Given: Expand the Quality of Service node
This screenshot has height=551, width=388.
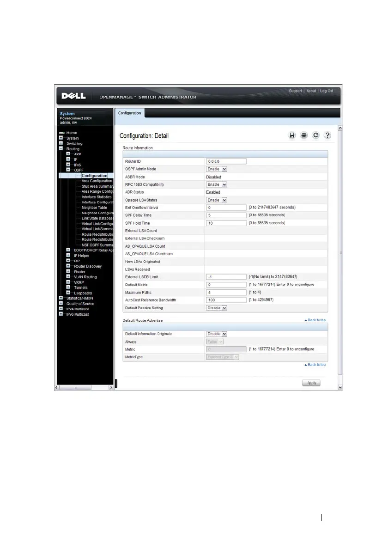Looking at the screenshot, I should pyautogui.click(x=61, y=303).
